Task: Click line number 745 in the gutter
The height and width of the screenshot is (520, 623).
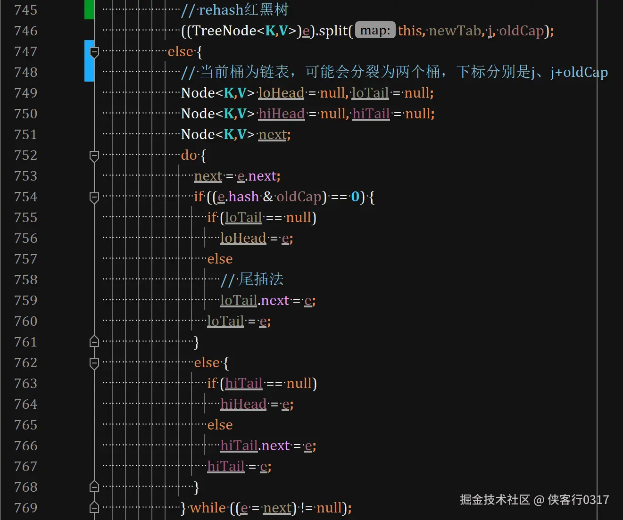Action: coord(25,10)
